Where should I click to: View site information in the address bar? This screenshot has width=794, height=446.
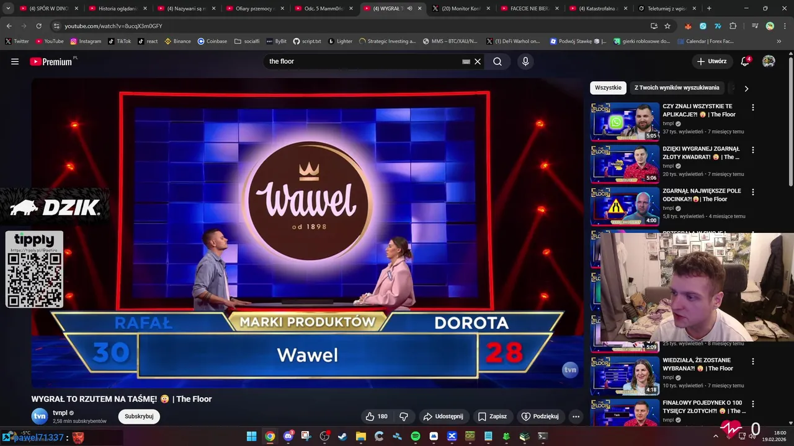tap(56, 26)
